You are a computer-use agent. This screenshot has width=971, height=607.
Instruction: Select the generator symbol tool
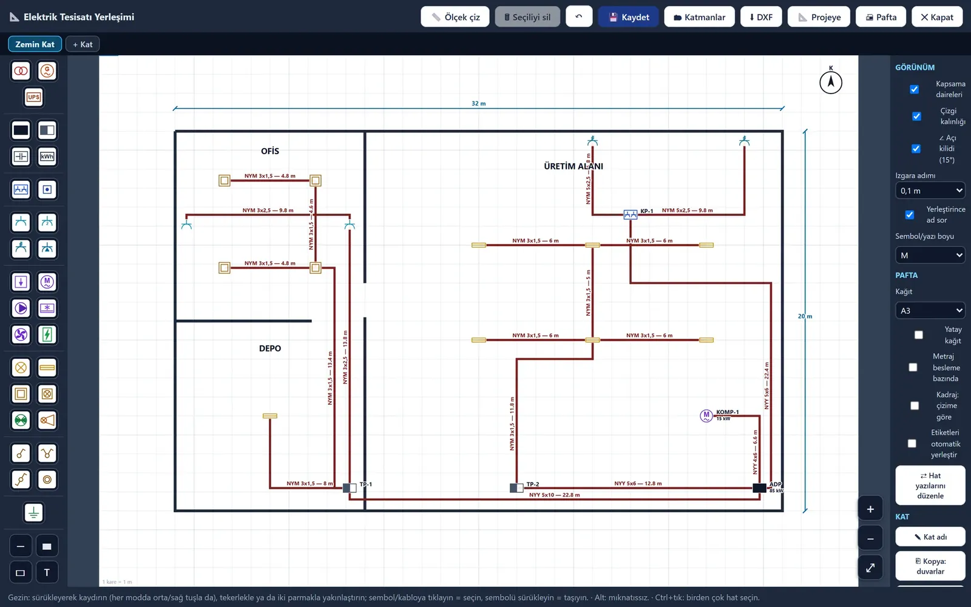pyautogui.click(x=47, y=71)
